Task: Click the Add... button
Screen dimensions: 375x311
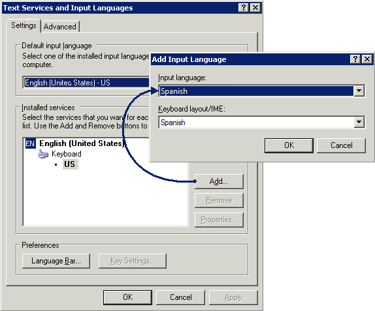Action: point(219,181)
